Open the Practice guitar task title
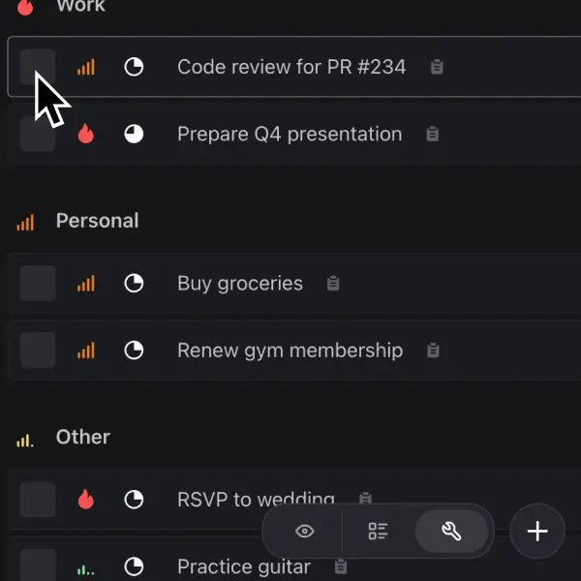This screenshot has height=581, width=581. [244, 567]
